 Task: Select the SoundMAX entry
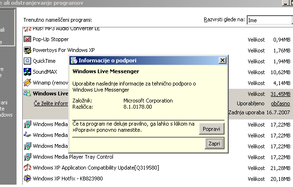click(x=45, y=72)
